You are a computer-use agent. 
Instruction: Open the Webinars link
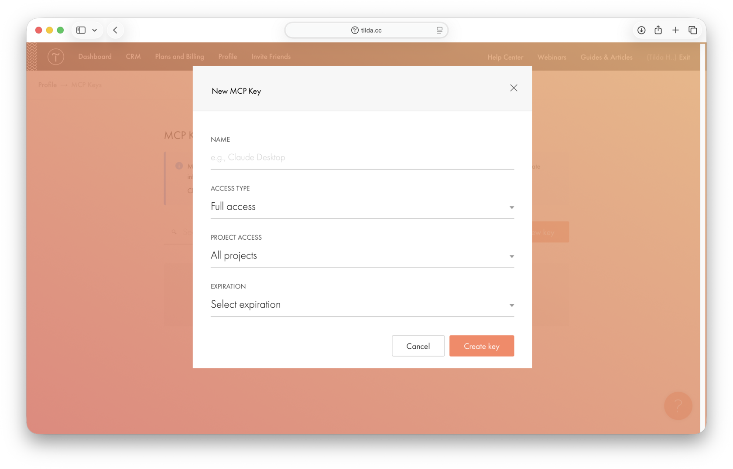[x=552, y=57]
